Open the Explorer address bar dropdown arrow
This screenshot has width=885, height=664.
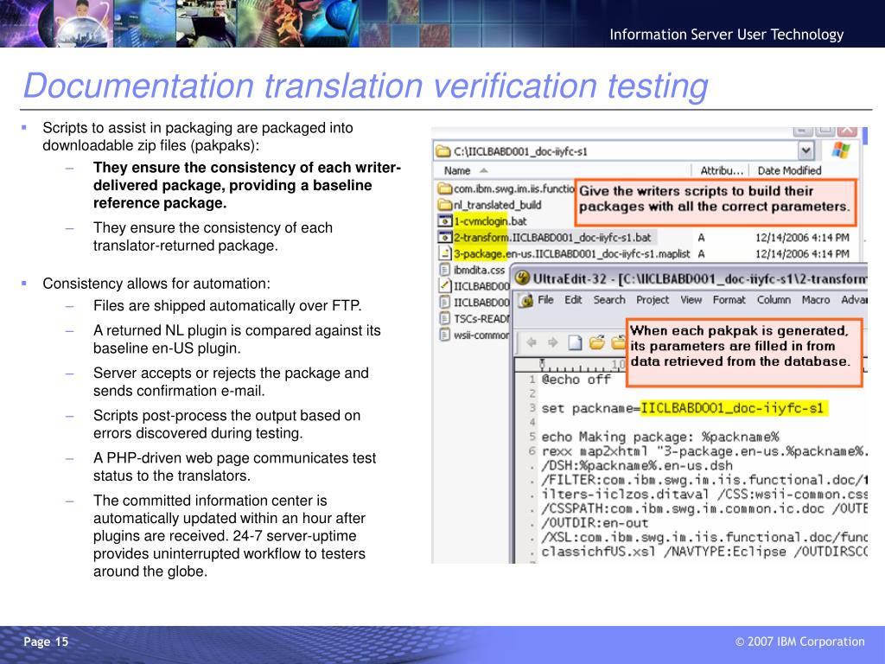806,150
